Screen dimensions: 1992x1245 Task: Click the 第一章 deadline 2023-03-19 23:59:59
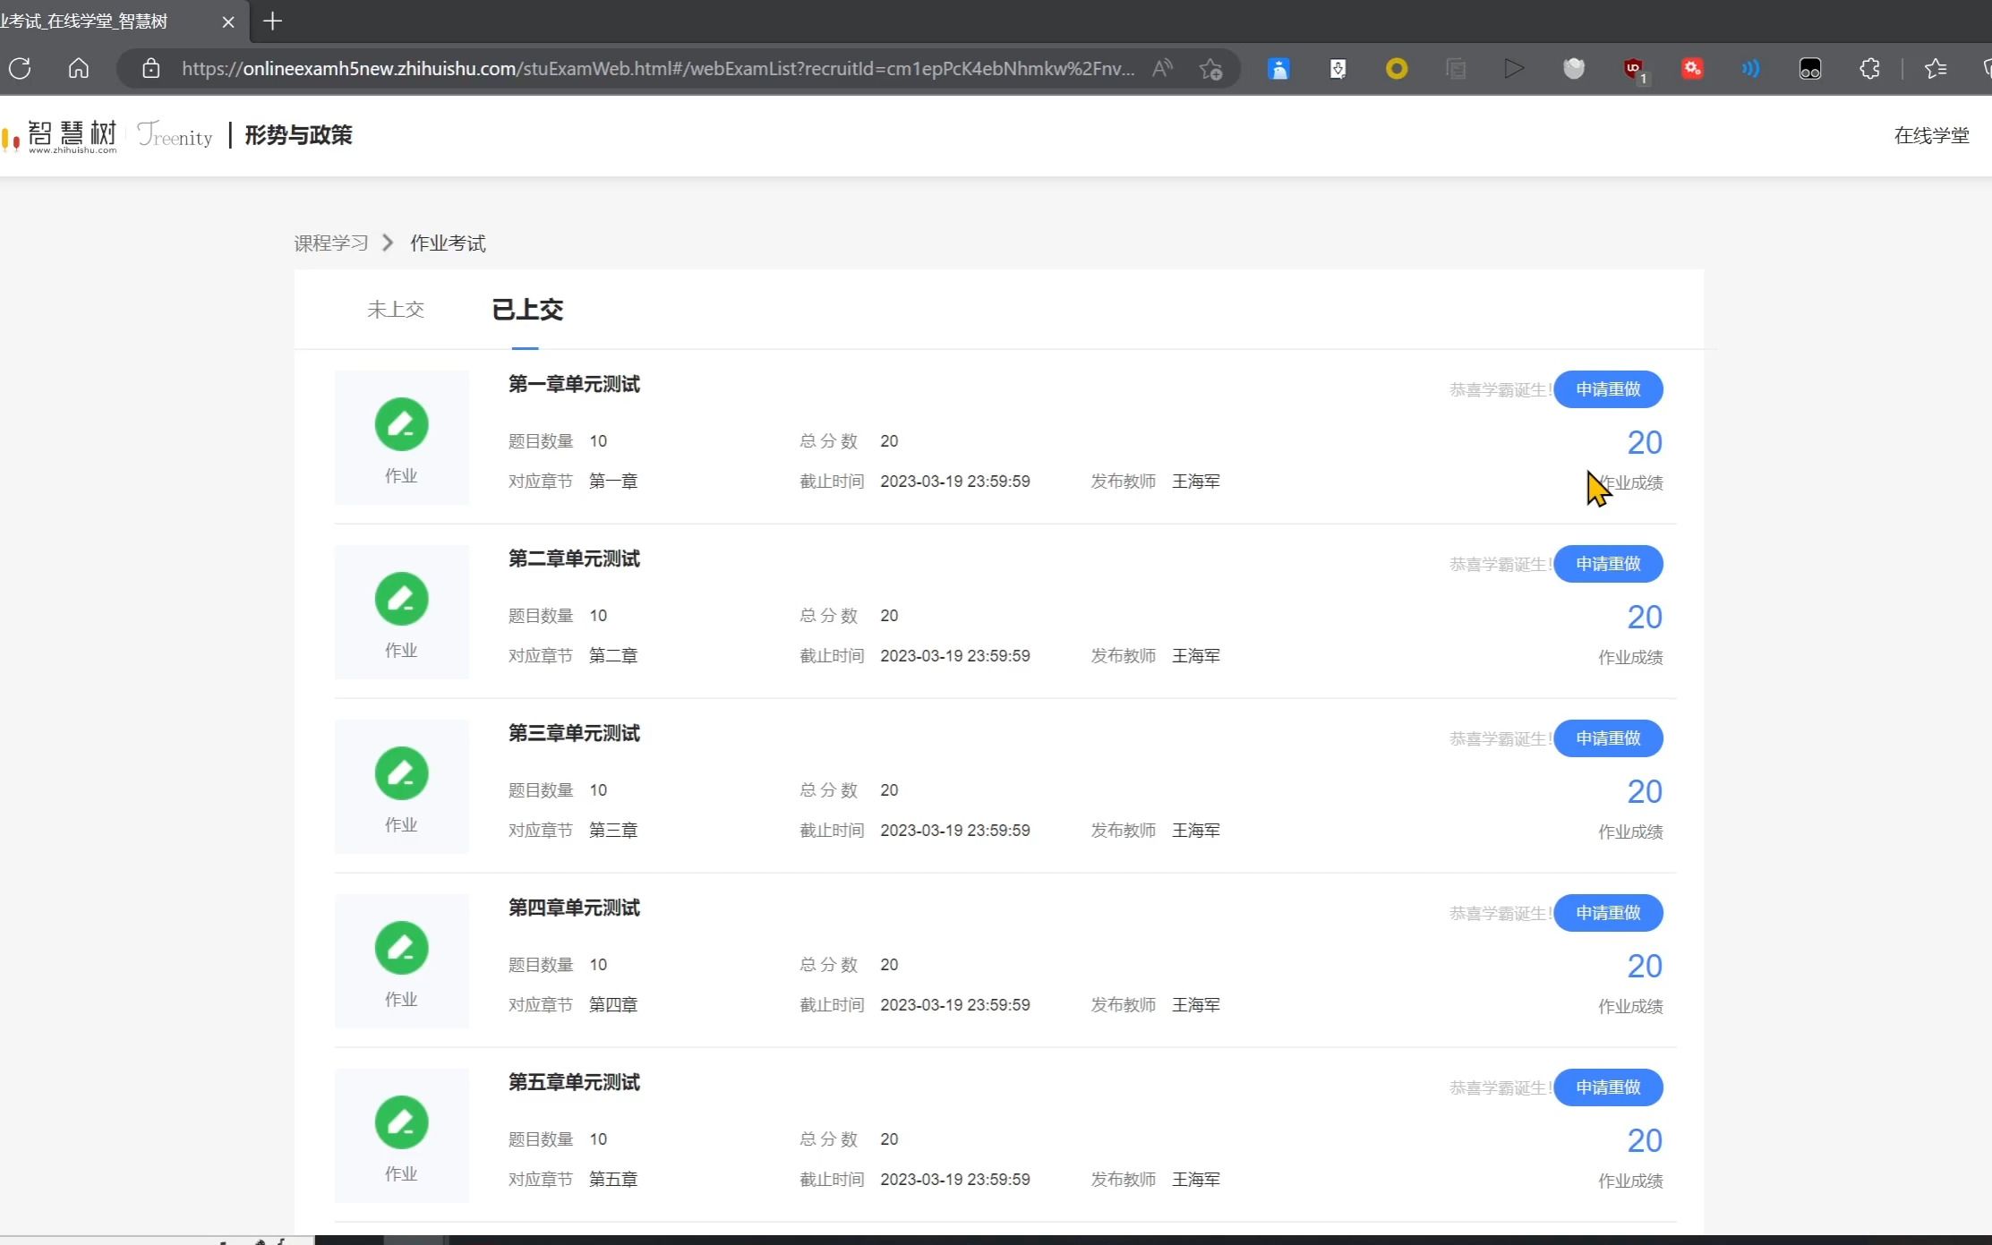(954, 481)
